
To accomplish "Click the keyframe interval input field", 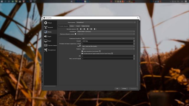I will point(107,44).
